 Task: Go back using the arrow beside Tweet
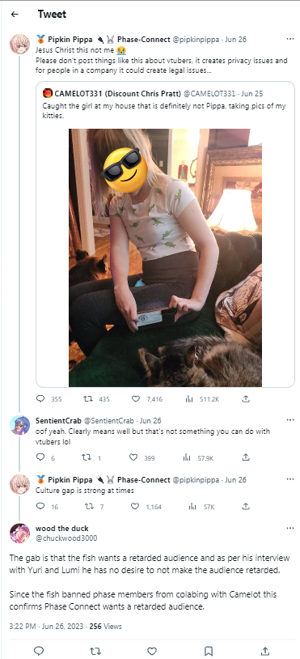click(15, 15)
